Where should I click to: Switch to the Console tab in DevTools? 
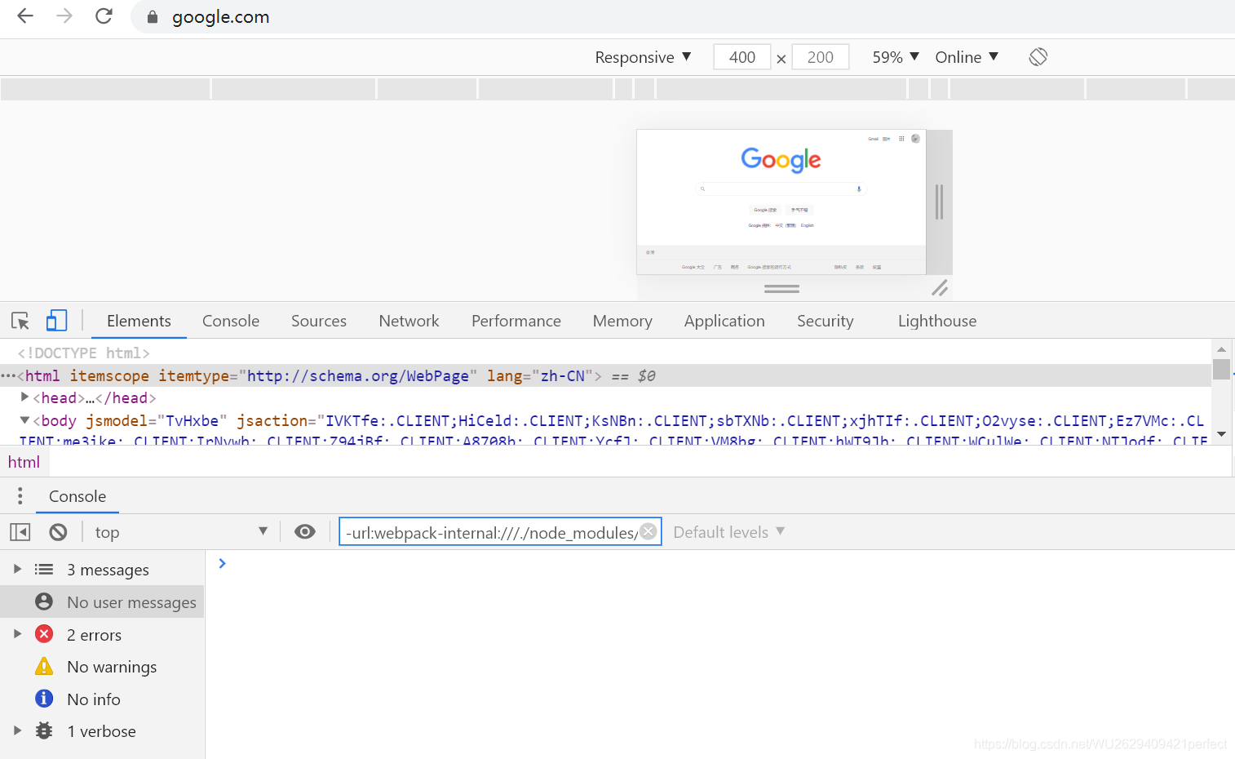[x=231, y=321]
